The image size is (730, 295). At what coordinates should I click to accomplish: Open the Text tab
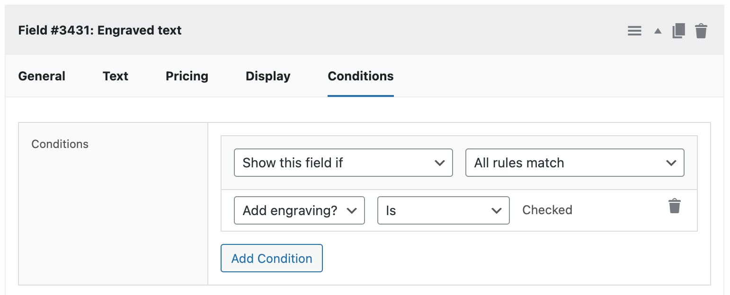coord(115,76)
